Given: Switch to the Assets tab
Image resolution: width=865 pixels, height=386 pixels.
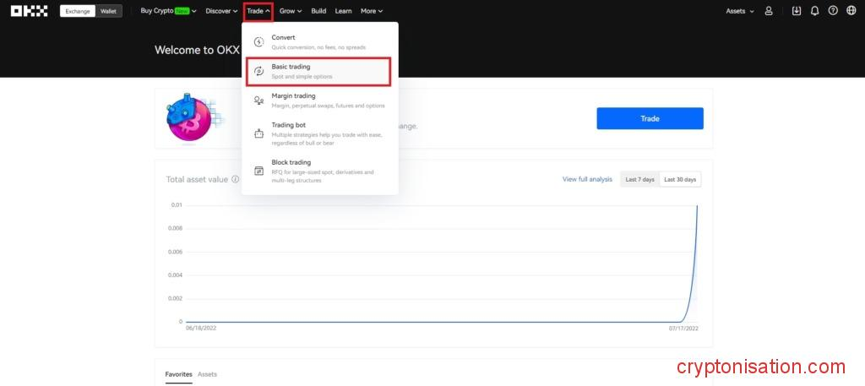Looking at the screenshot, I should click(x=207, y=374).
